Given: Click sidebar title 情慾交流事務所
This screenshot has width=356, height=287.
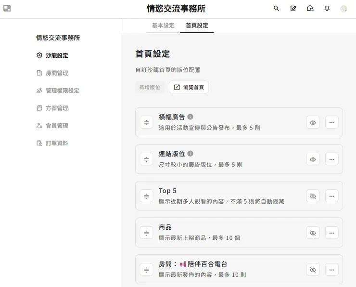Looking at the screenshot, I should (58, 38).
